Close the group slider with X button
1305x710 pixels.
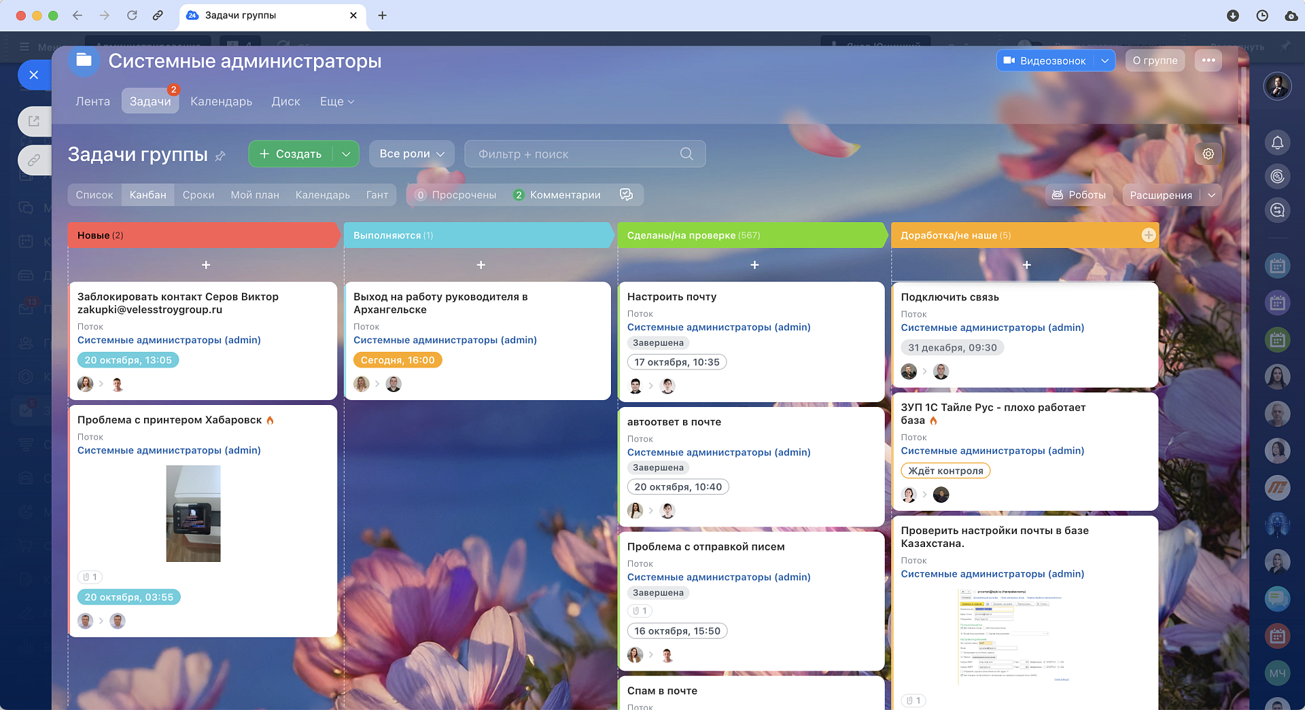click(34, 75)
